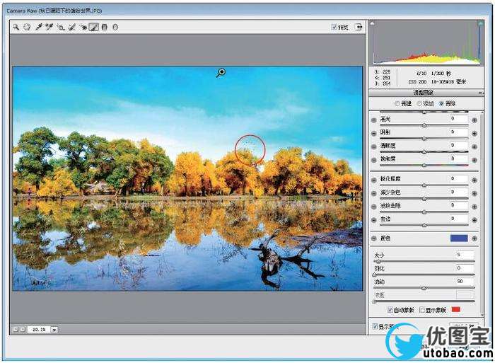
Task: Click minus icon beside 减少杂色 slider
Action: point(374,193)
